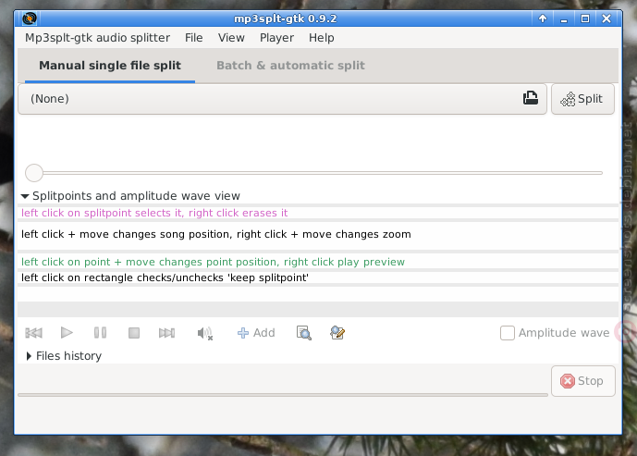The width and height of the screenshot is (637, 456).
Task: Click the pink text 'left click on splitpoint selects it'
Action: click(x=102, y=213)
